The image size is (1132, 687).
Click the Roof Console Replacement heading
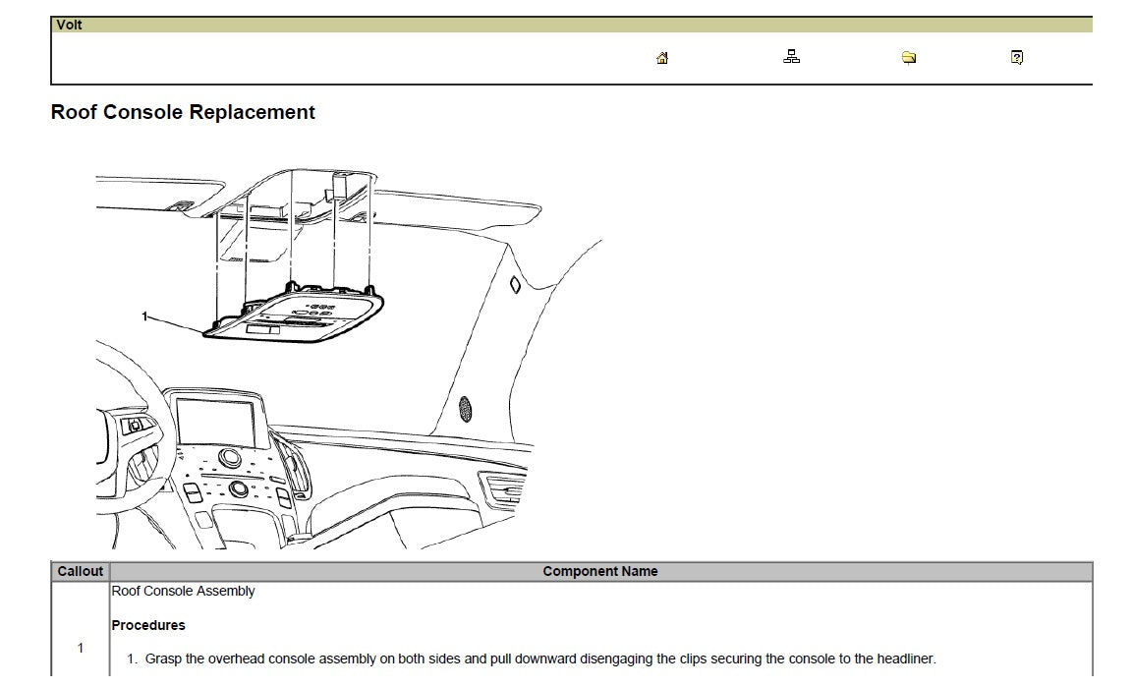183,112
